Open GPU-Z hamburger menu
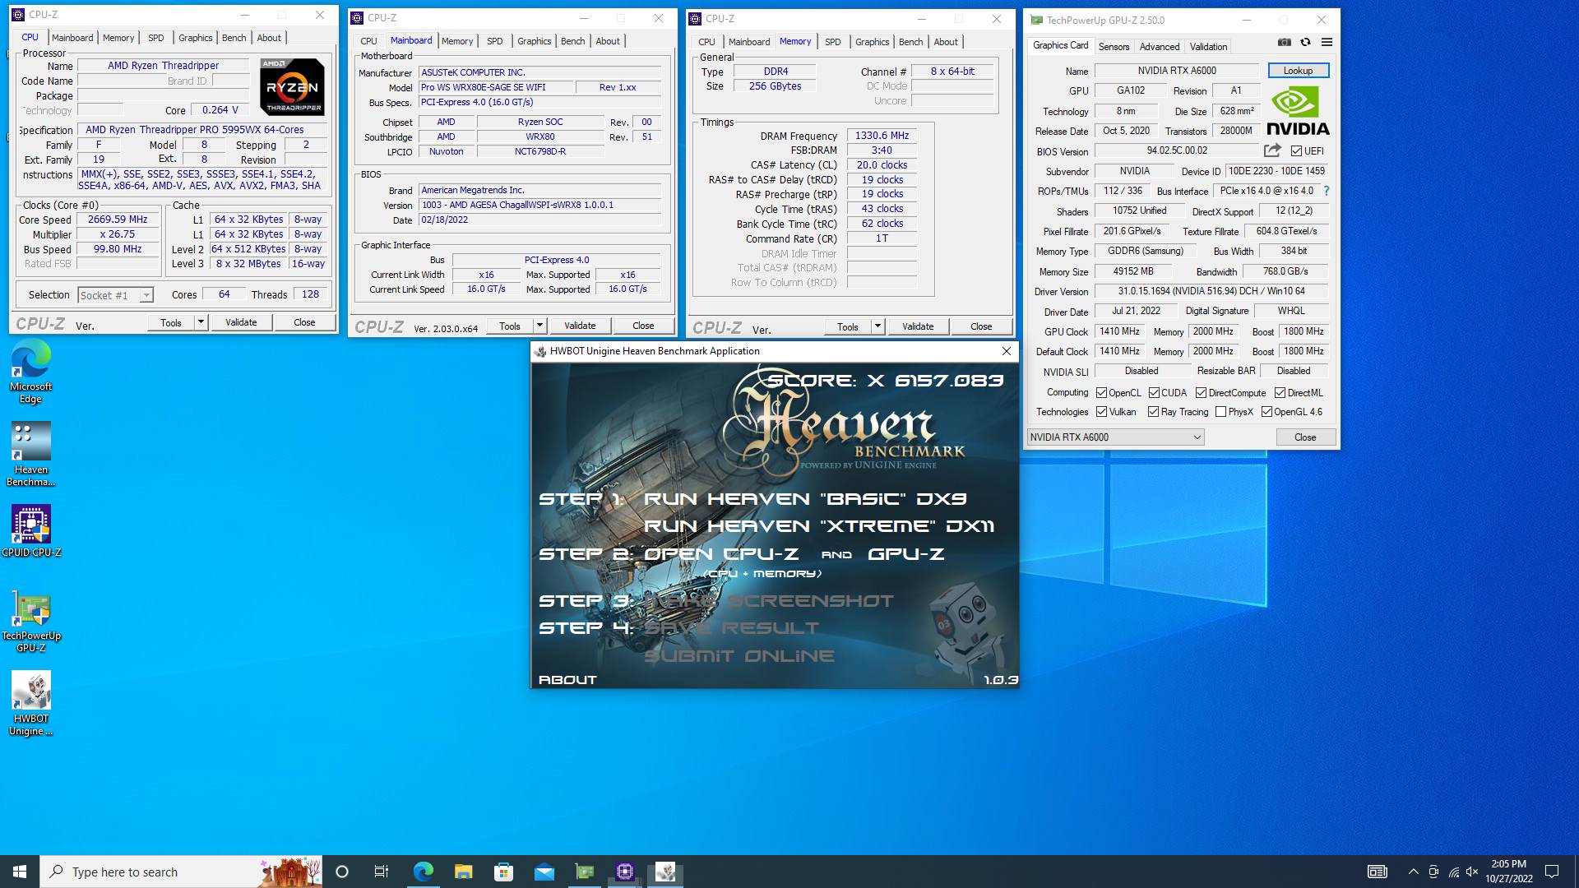 pos(1327,43)
